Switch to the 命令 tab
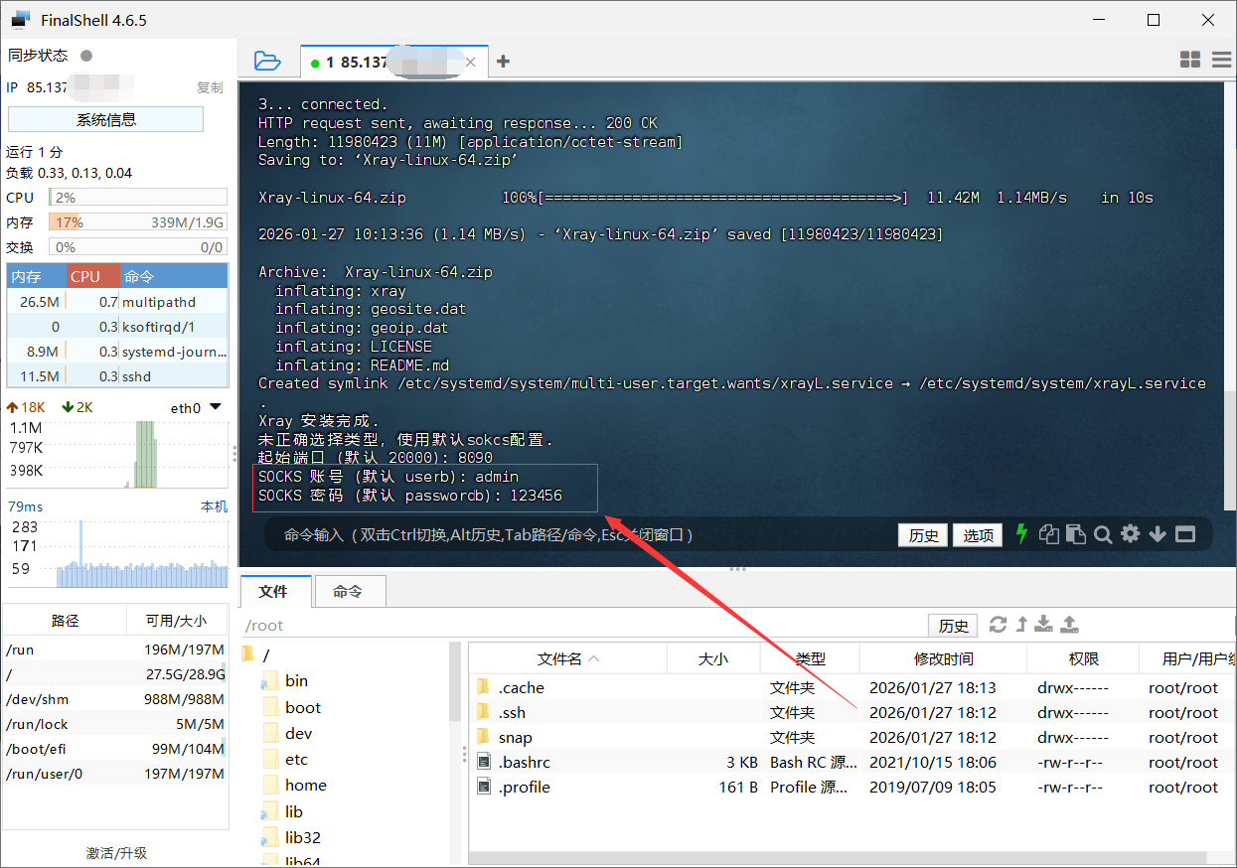Image resolution: width=1237 pixels, height=868 pixels. coord(348,591)
